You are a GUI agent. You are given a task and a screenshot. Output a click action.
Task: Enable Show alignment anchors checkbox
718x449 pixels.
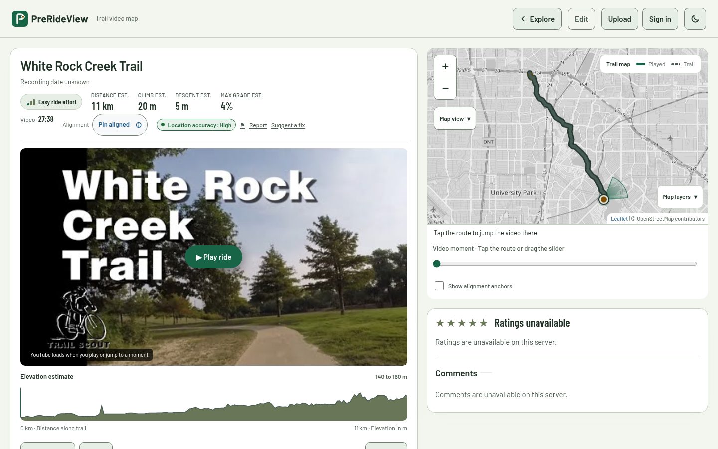tap(439, 286)
